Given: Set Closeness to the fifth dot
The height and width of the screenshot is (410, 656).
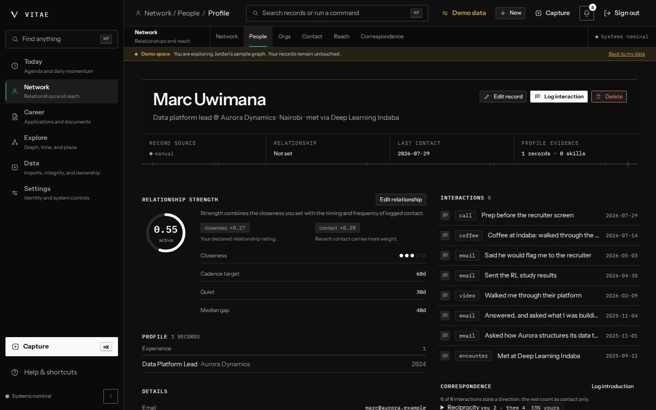Looking at the screenshot, I should [x=423, y=256].
